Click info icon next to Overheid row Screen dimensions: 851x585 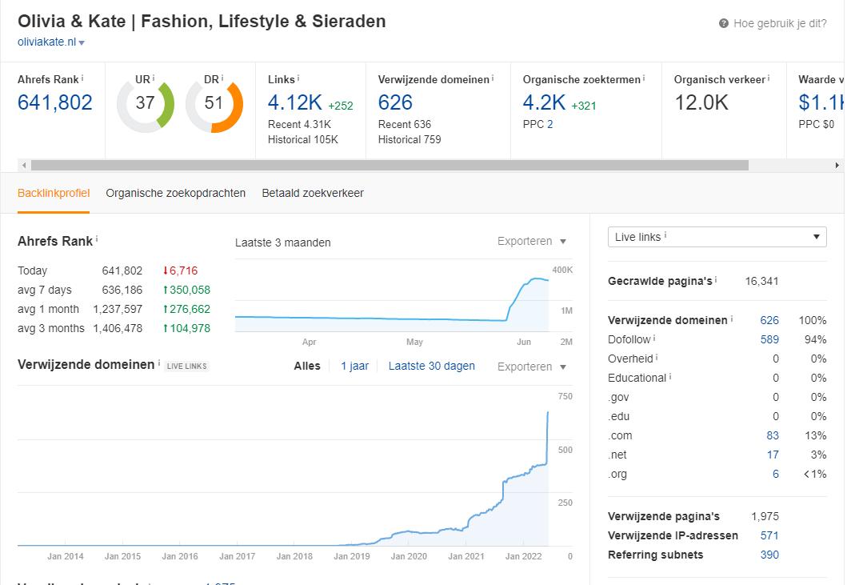tap(657, 358)
